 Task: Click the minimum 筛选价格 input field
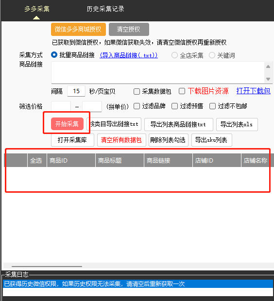(x=61, y=106)
